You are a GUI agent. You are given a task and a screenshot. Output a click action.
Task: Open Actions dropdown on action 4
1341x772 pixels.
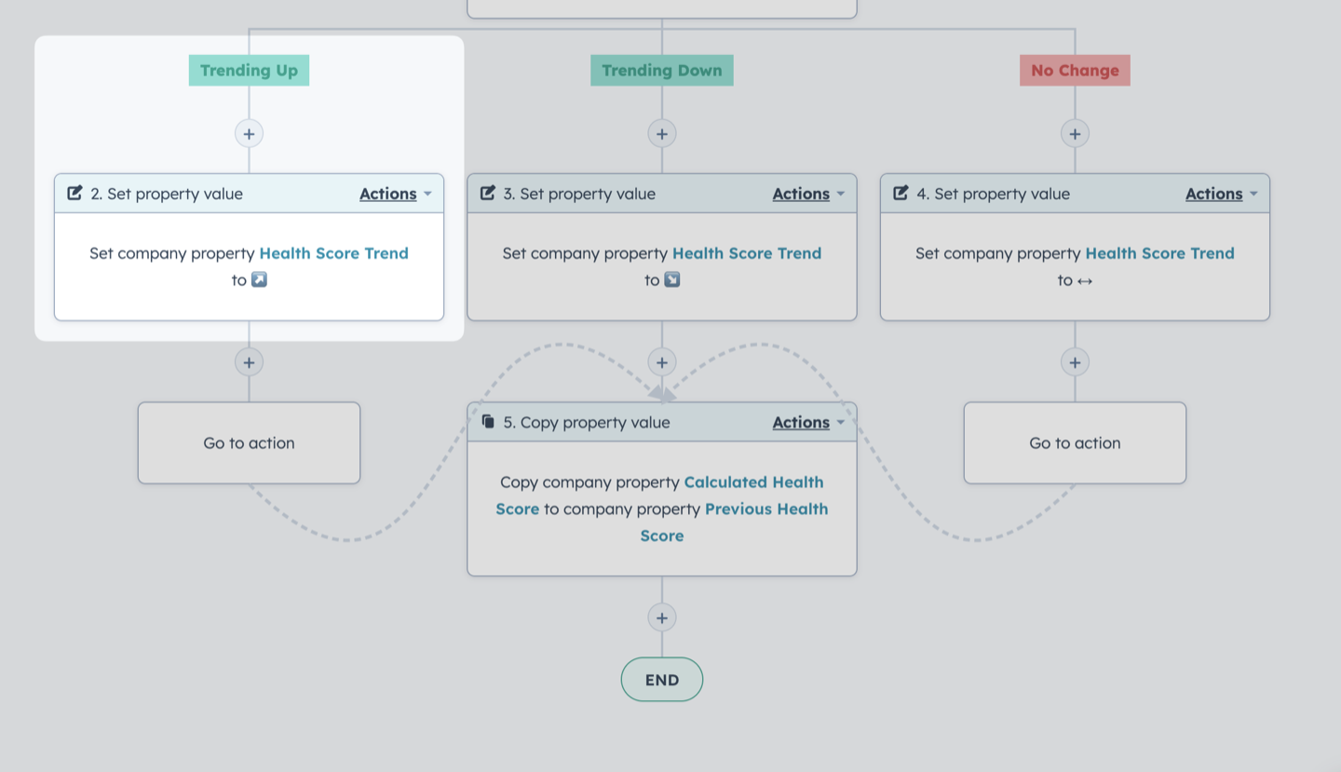[1221, 194]
